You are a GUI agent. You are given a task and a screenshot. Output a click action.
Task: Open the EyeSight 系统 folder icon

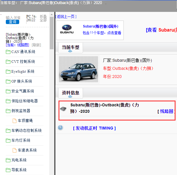pos(8,72)
